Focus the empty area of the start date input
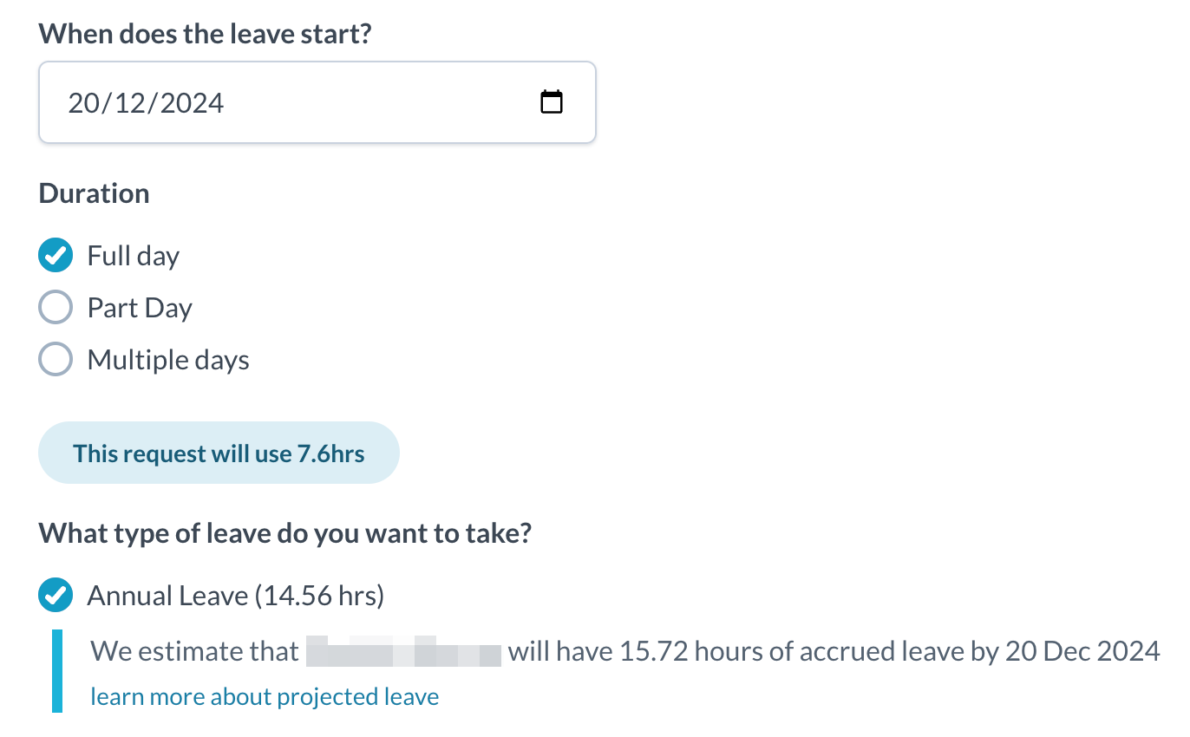This screenshot has width=1190, height=737. (373, 103)
